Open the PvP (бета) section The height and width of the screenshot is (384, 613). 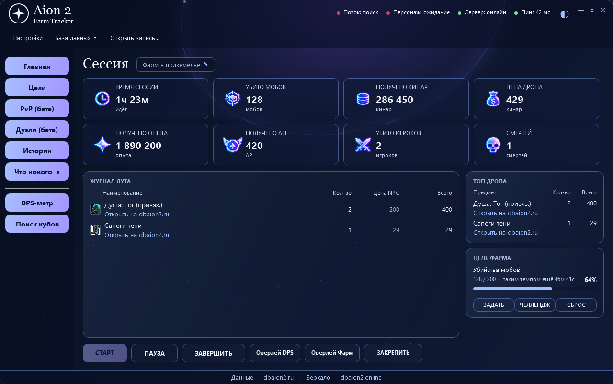[37, 109]
